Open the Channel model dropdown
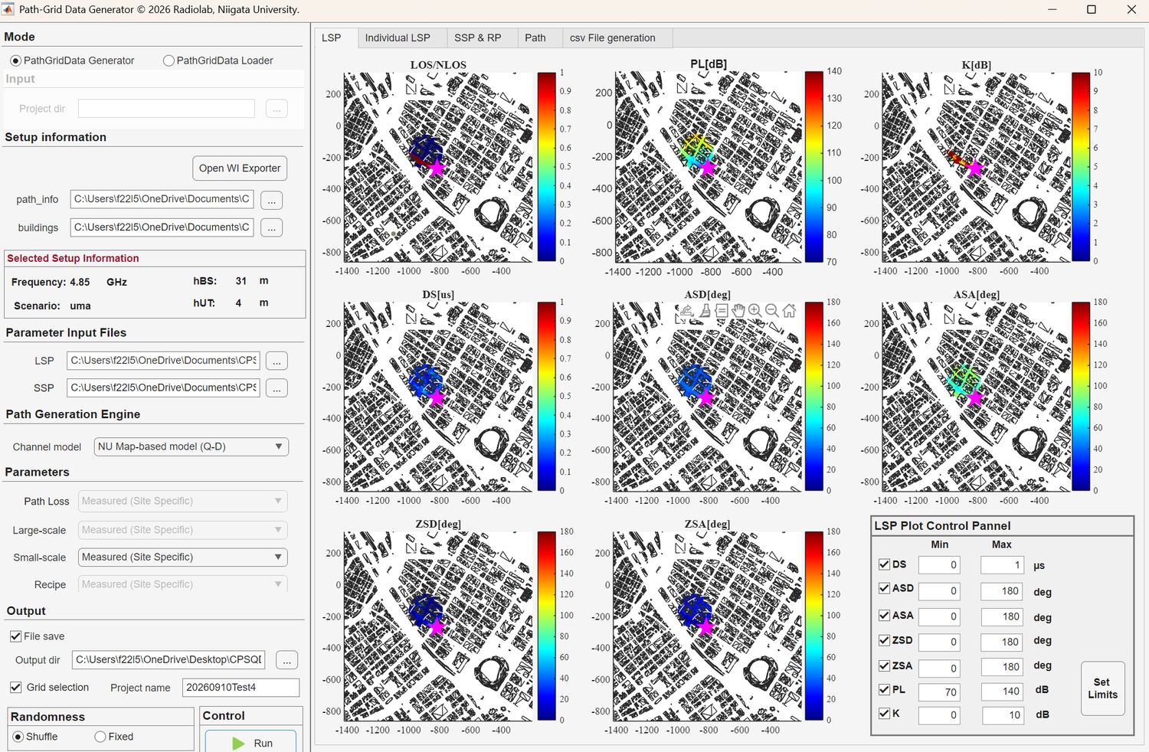The image size is (1149, 752). pyautogui.click(x=191, y=446)
